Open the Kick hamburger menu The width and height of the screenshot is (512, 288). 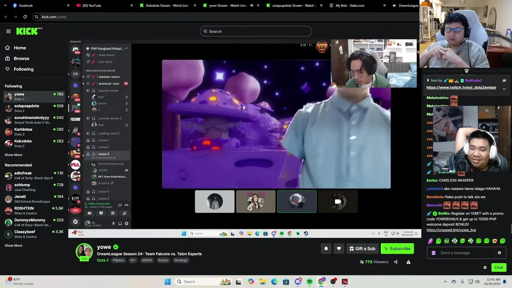[x=8, y=31]
